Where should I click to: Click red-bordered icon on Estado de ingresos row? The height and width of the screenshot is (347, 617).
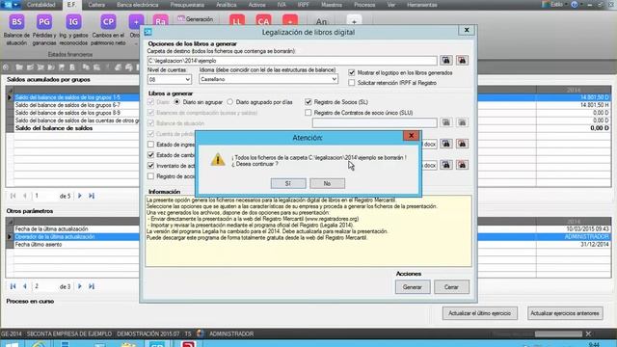[462, 144]
